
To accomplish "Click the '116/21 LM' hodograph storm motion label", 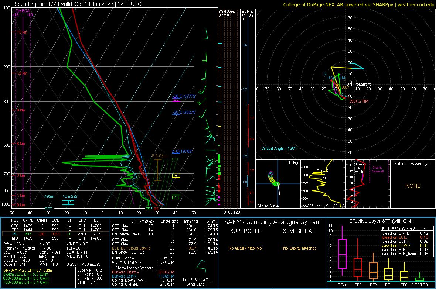I will coord(335,78).
